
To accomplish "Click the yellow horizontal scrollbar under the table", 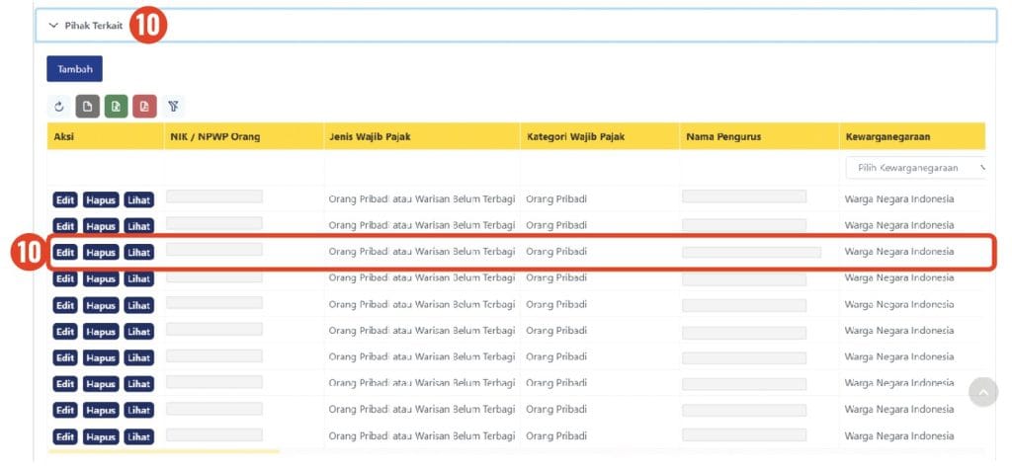I will click(x=164, y=451).
